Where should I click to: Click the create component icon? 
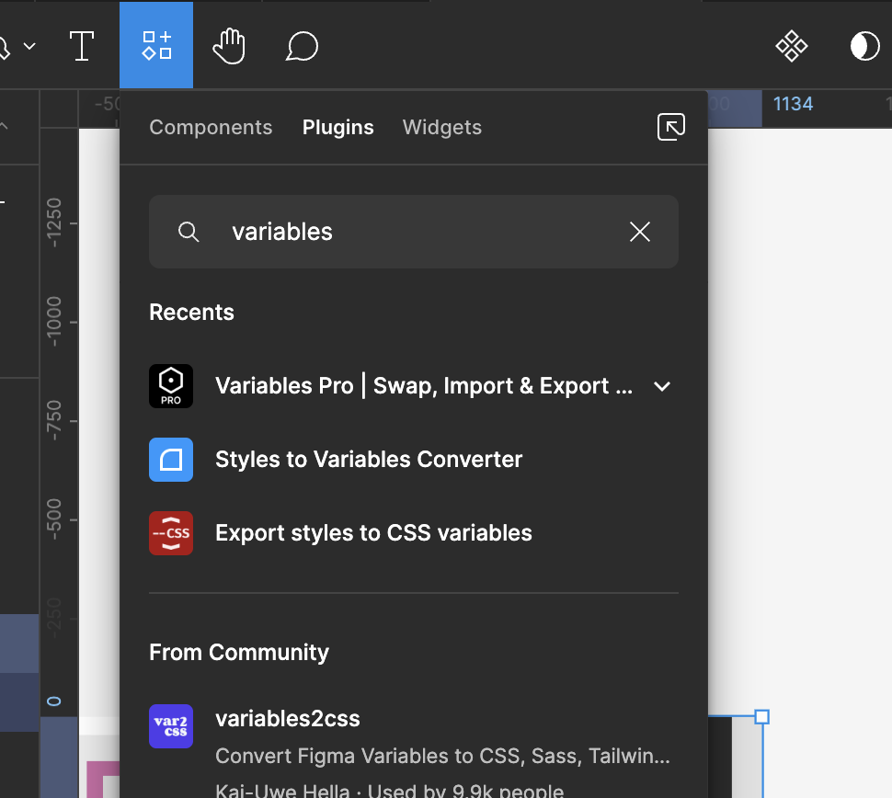coord(792,46)
